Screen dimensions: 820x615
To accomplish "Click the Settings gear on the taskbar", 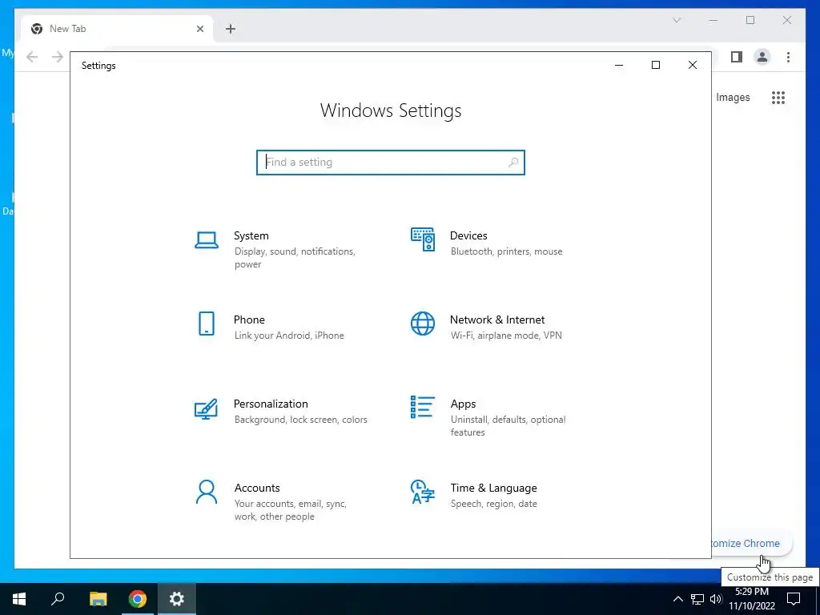I will coord(177,599).
